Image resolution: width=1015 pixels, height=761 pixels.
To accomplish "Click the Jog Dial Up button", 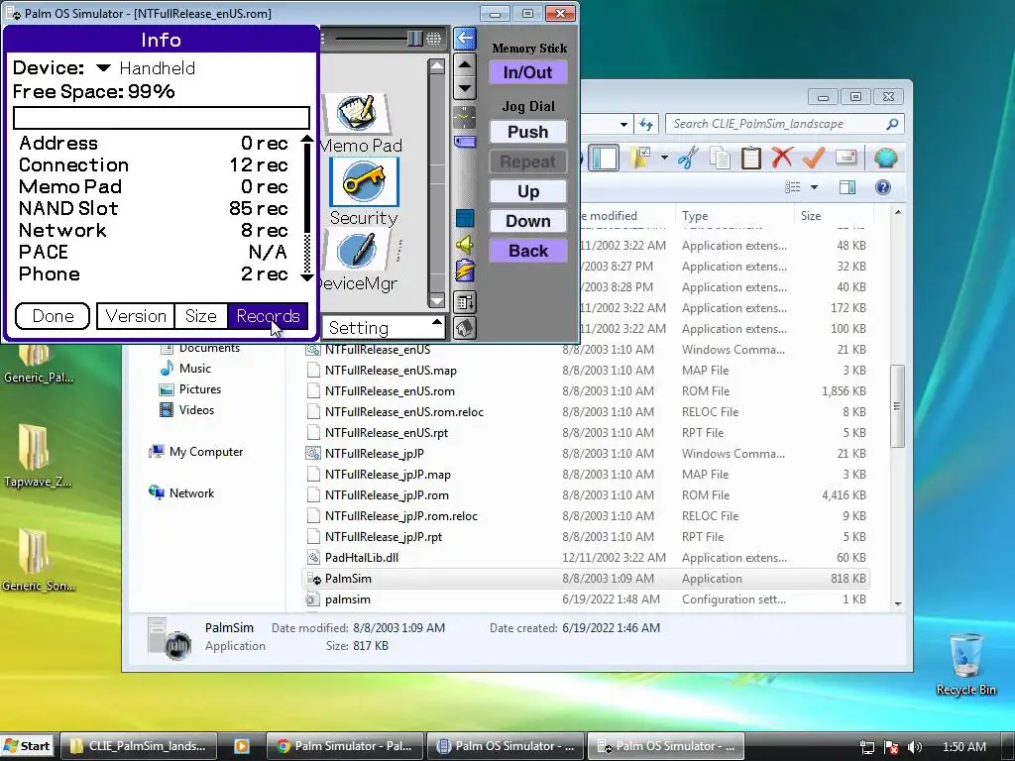I will coord(528,191).
